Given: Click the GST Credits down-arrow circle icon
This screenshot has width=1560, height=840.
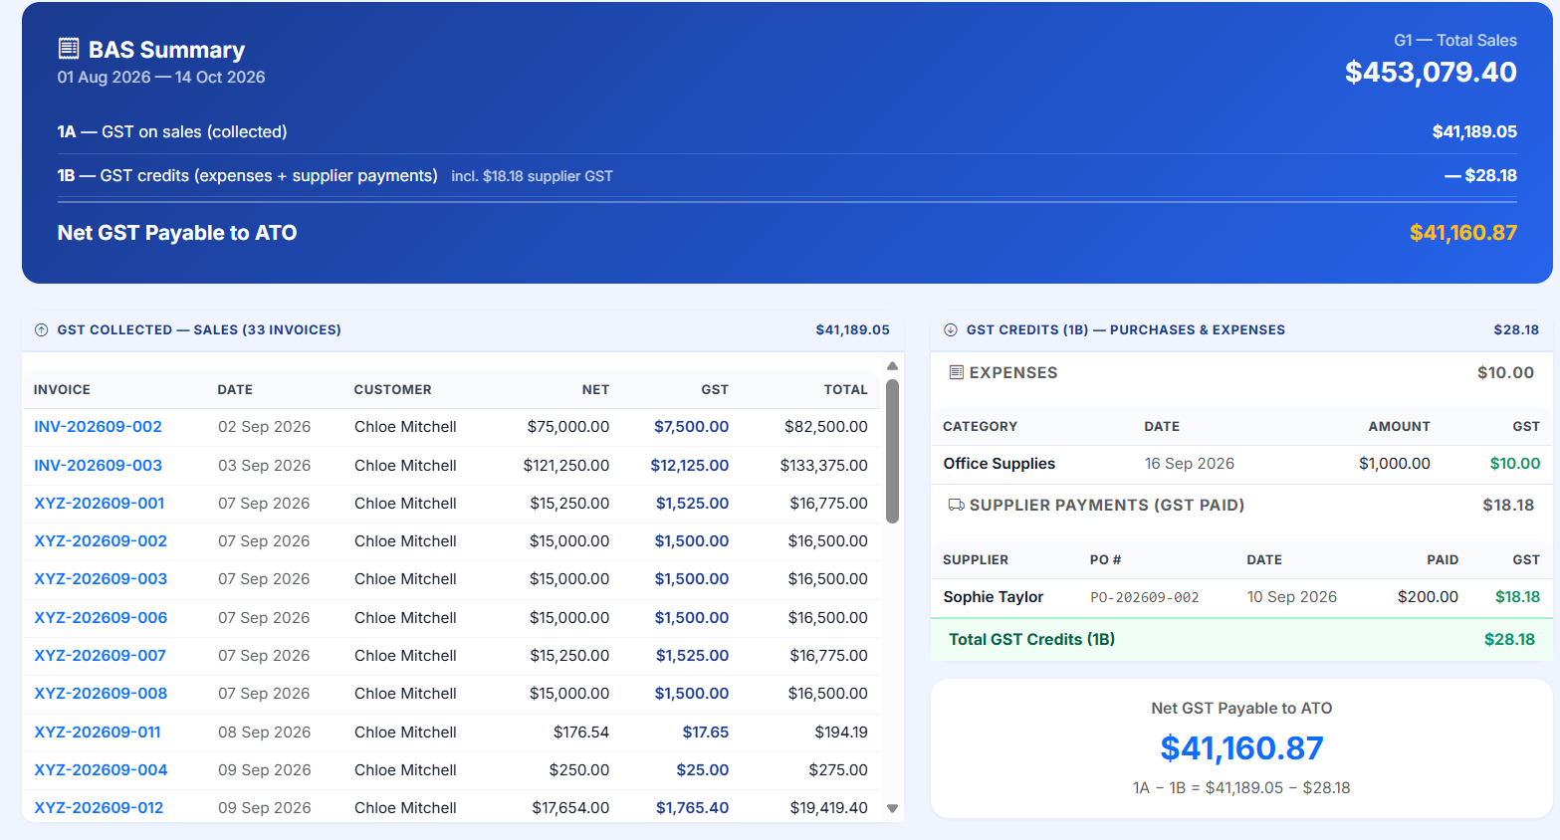Looking at the screenshot, I should 951,330.
